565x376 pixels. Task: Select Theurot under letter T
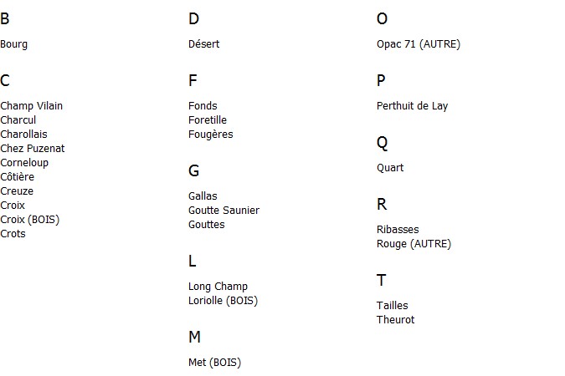[396, 319]
